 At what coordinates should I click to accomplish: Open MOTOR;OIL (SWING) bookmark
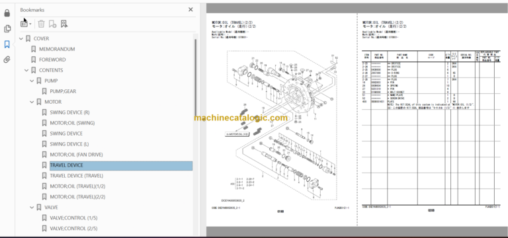point(72,123)
